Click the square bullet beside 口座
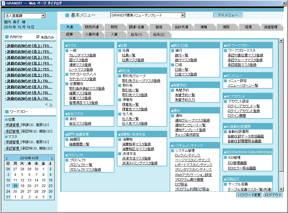 click(173, 65)
